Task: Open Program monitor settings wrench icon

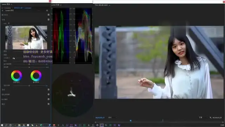Action: (210, 117)
